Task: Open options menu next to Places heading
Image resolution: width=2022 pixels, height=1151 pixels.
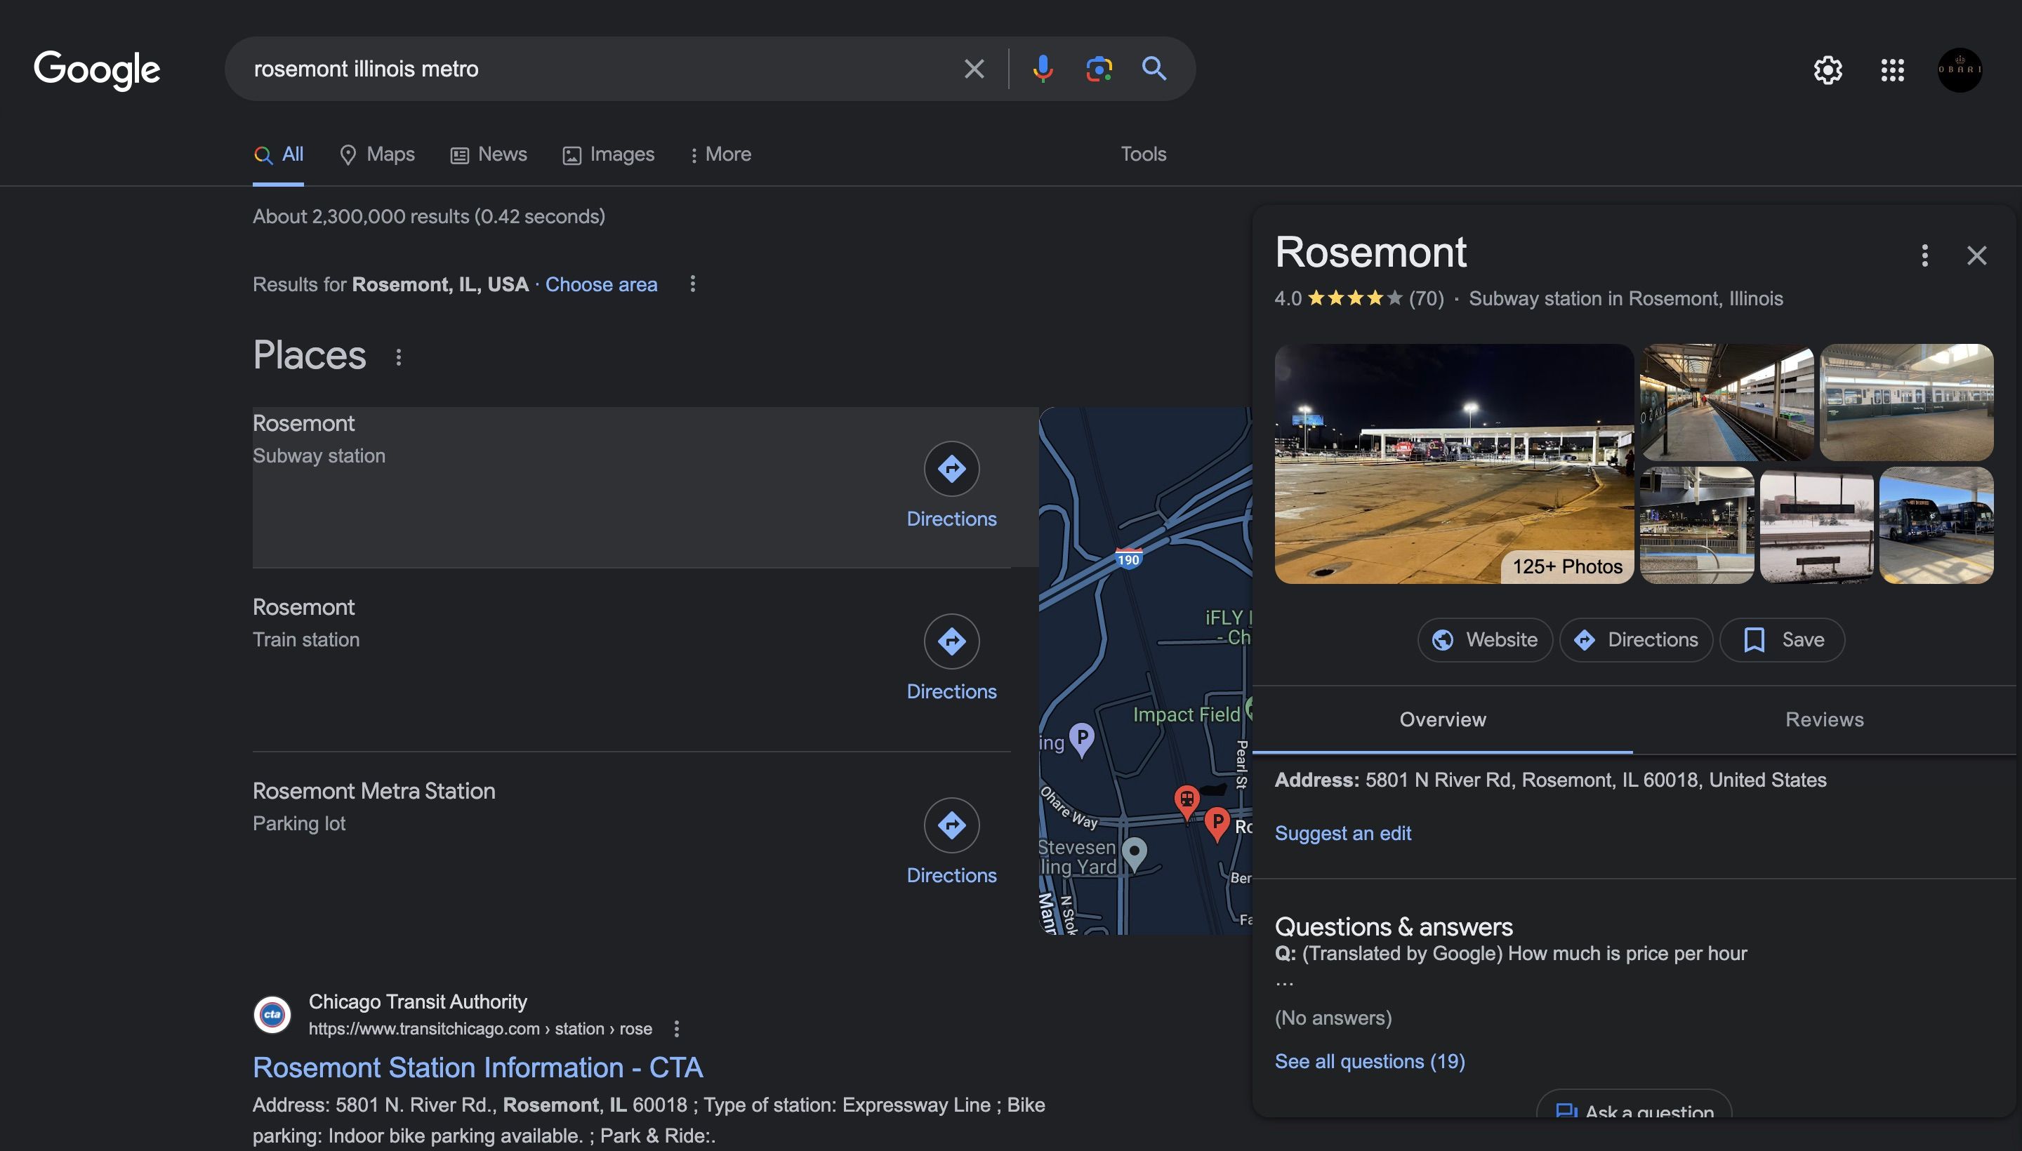Action: pyautogui.click(x=399, y=357)
